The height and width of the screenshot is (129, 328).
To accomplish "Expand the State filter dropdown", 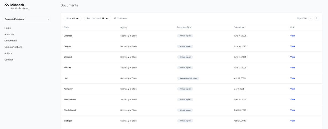I will tap(72, 18).
